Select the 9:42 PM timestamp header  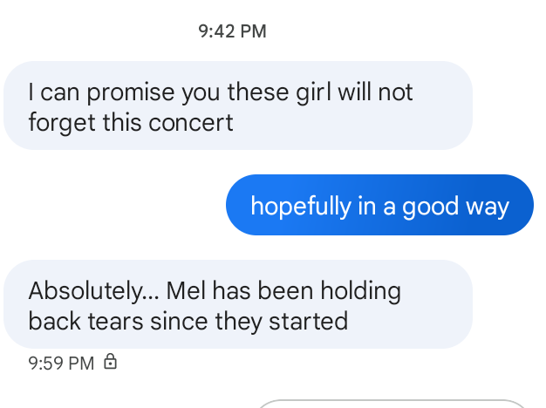232,31
